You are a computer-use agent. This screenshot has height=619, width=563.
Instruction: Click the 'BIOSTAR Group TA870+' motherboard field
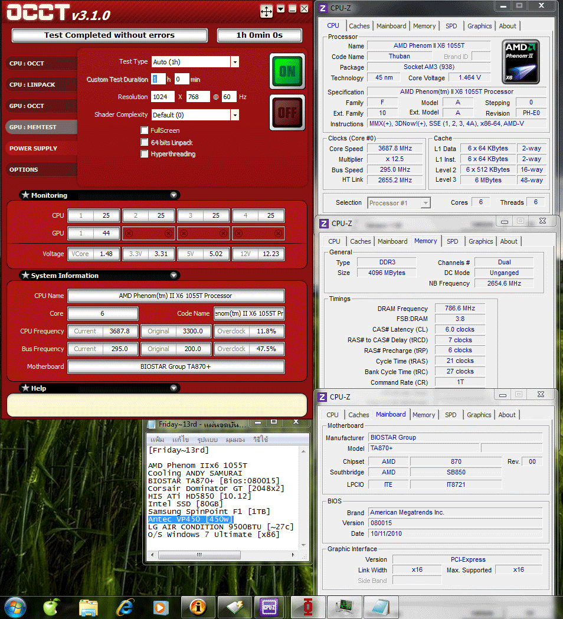tap(176, 366)
